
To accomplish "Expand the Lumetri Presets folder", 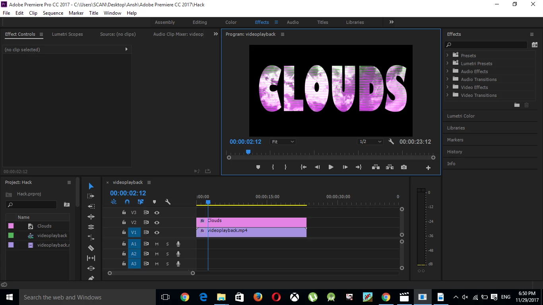I will tap(448, 63).
